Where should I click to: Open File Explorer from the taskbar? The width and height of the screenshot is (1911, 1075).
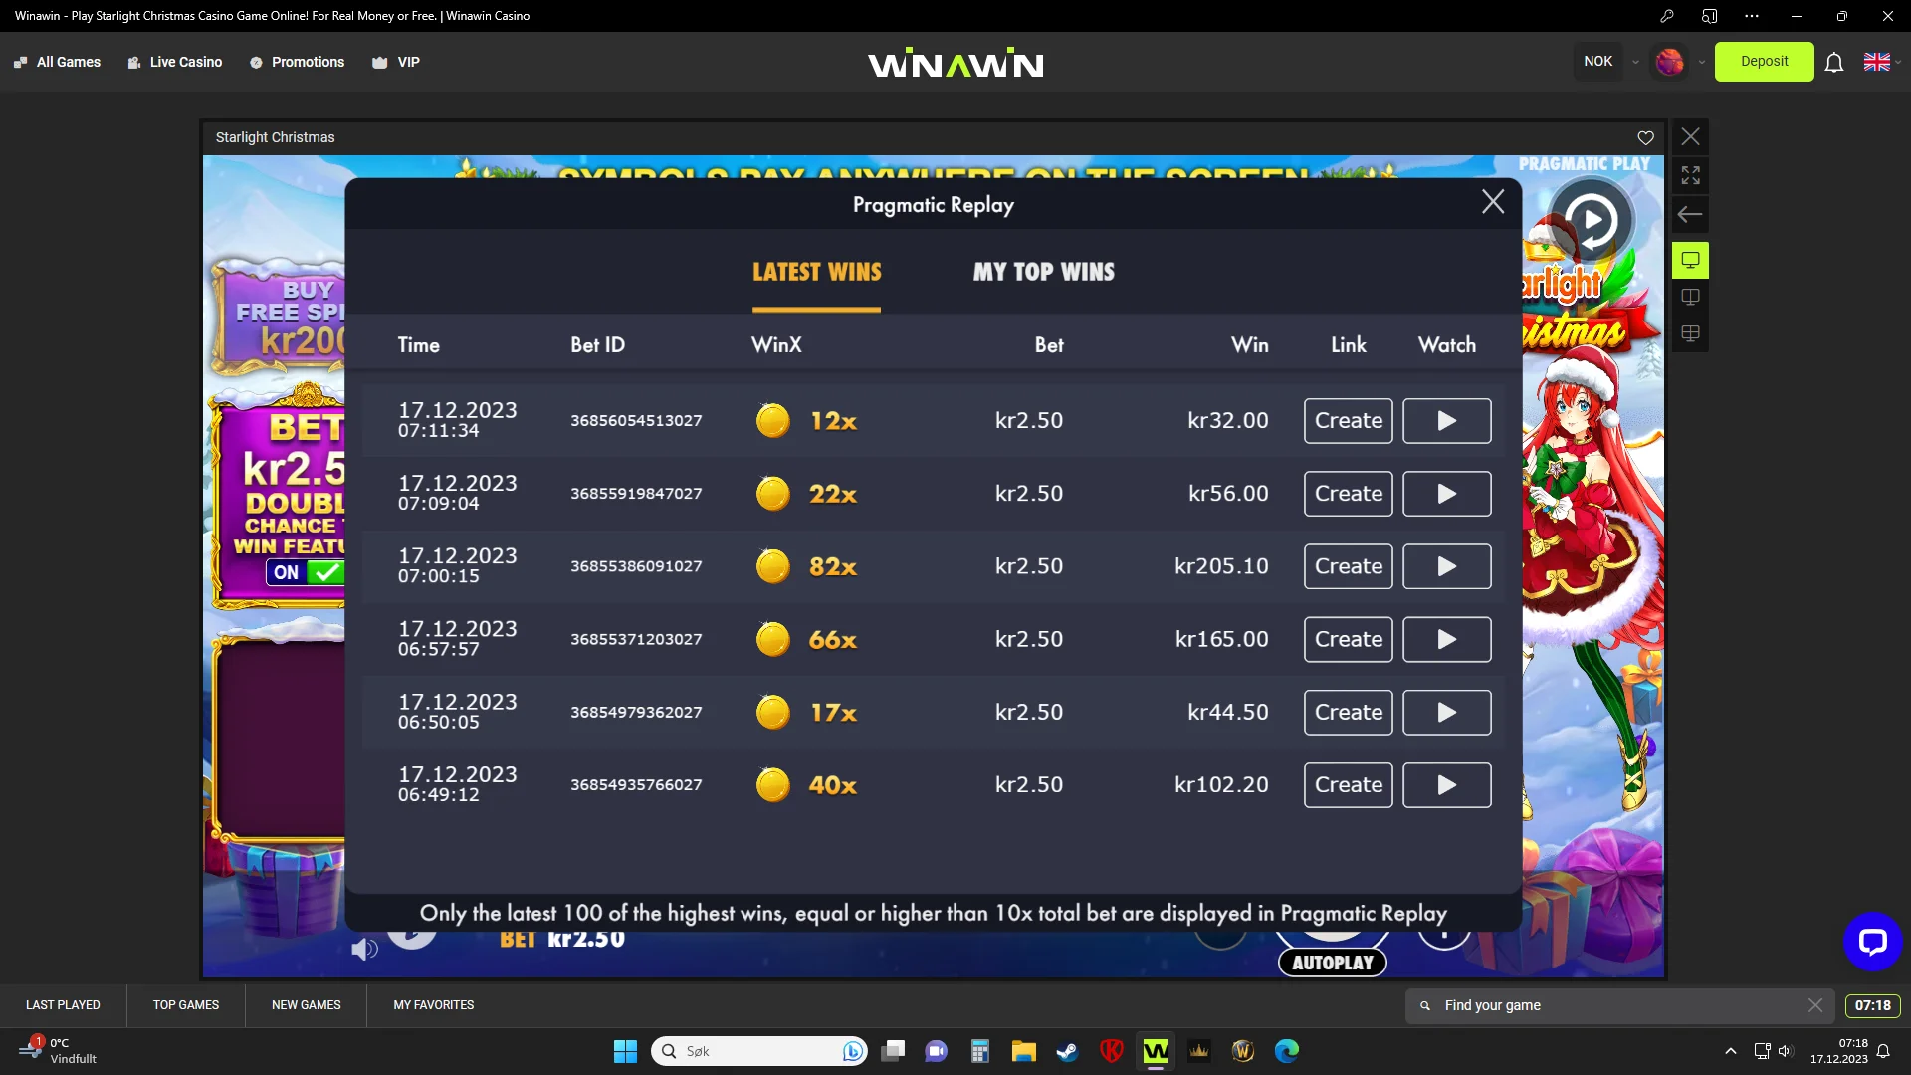[1023, 1051]
